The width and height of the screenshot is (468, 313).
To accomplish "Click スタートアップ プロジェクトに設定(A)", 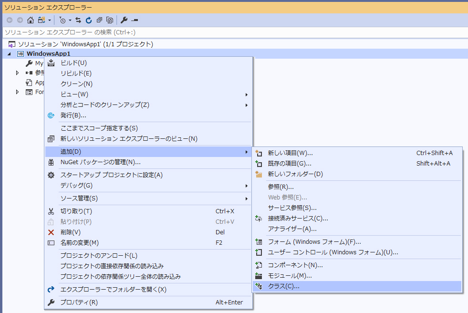I will pyautogui.click(x=149, y=175).
